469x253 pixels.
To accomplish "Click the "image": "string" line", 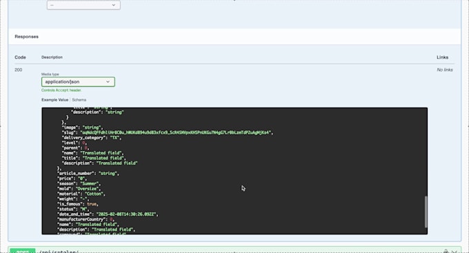I will 82,128.
